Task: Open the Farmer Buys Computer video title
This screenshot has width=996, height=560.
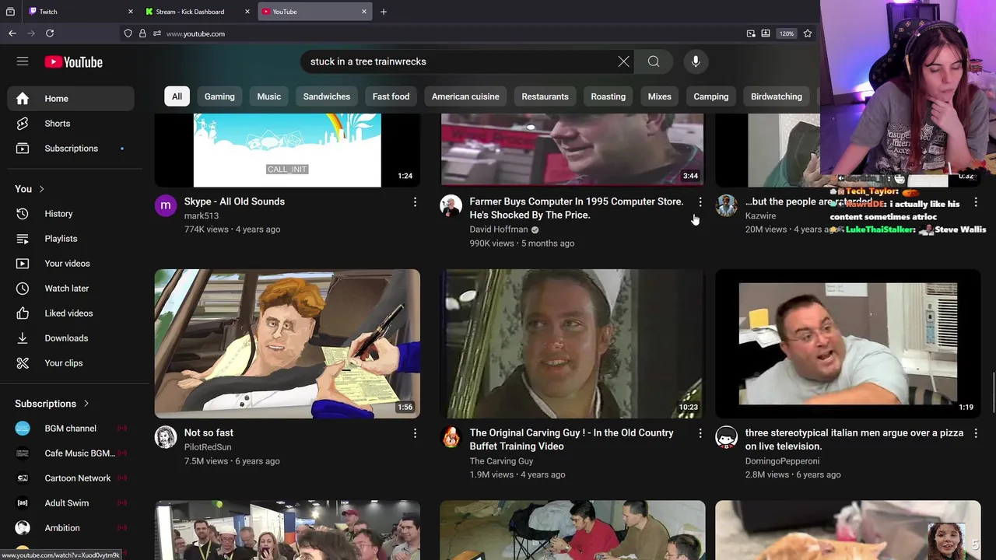Action: [x=576, y=208]
